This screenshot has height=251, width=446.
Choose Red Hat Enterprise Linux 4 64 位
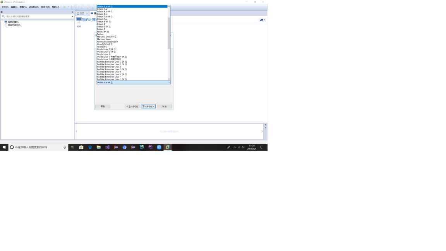click(132, 74)
